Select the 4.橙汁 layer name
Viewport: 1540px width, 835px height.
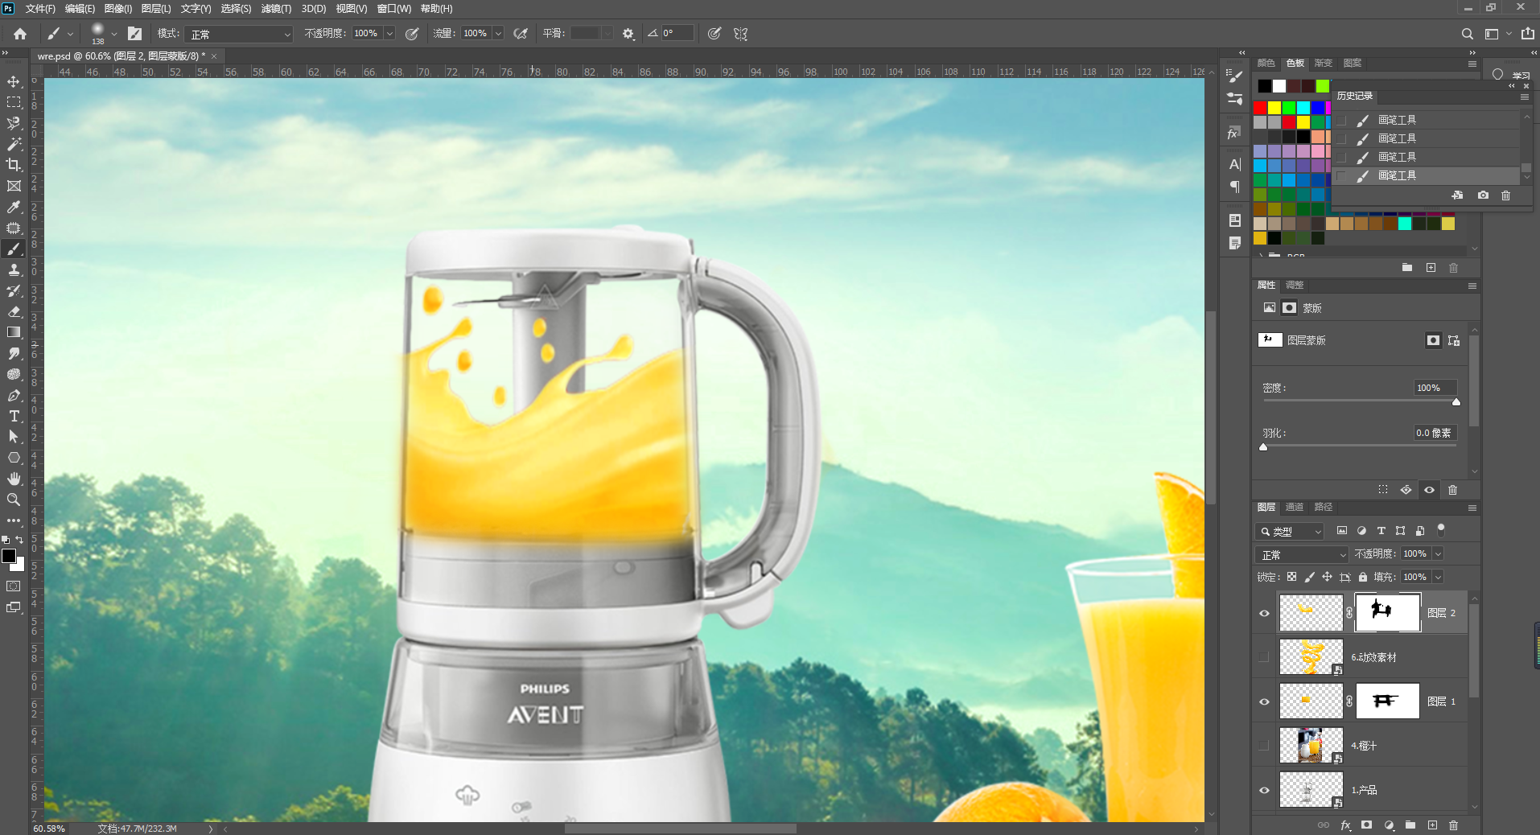[x=1364, y=746]
